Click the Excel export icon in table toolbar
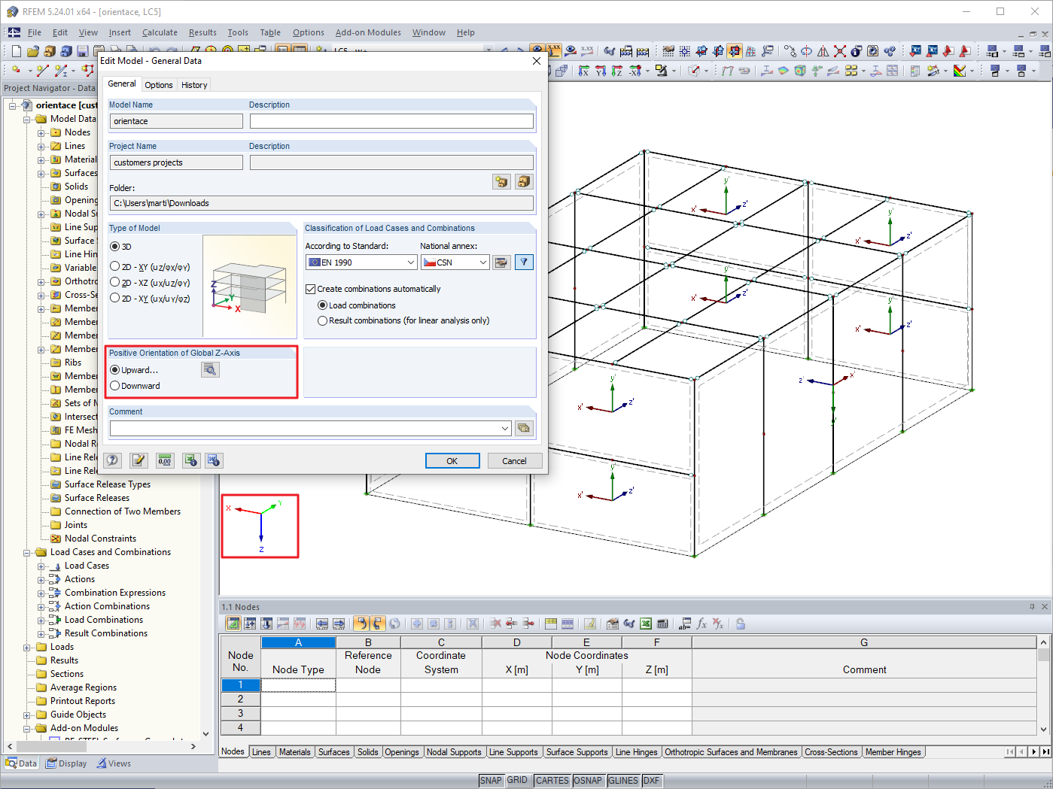Screen dimensions: 1053x789 [x=646, y=624]
